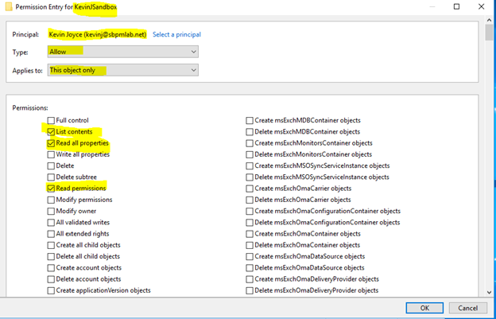Check Create msExchMDBContainer objects

click(x=250, y=121)
